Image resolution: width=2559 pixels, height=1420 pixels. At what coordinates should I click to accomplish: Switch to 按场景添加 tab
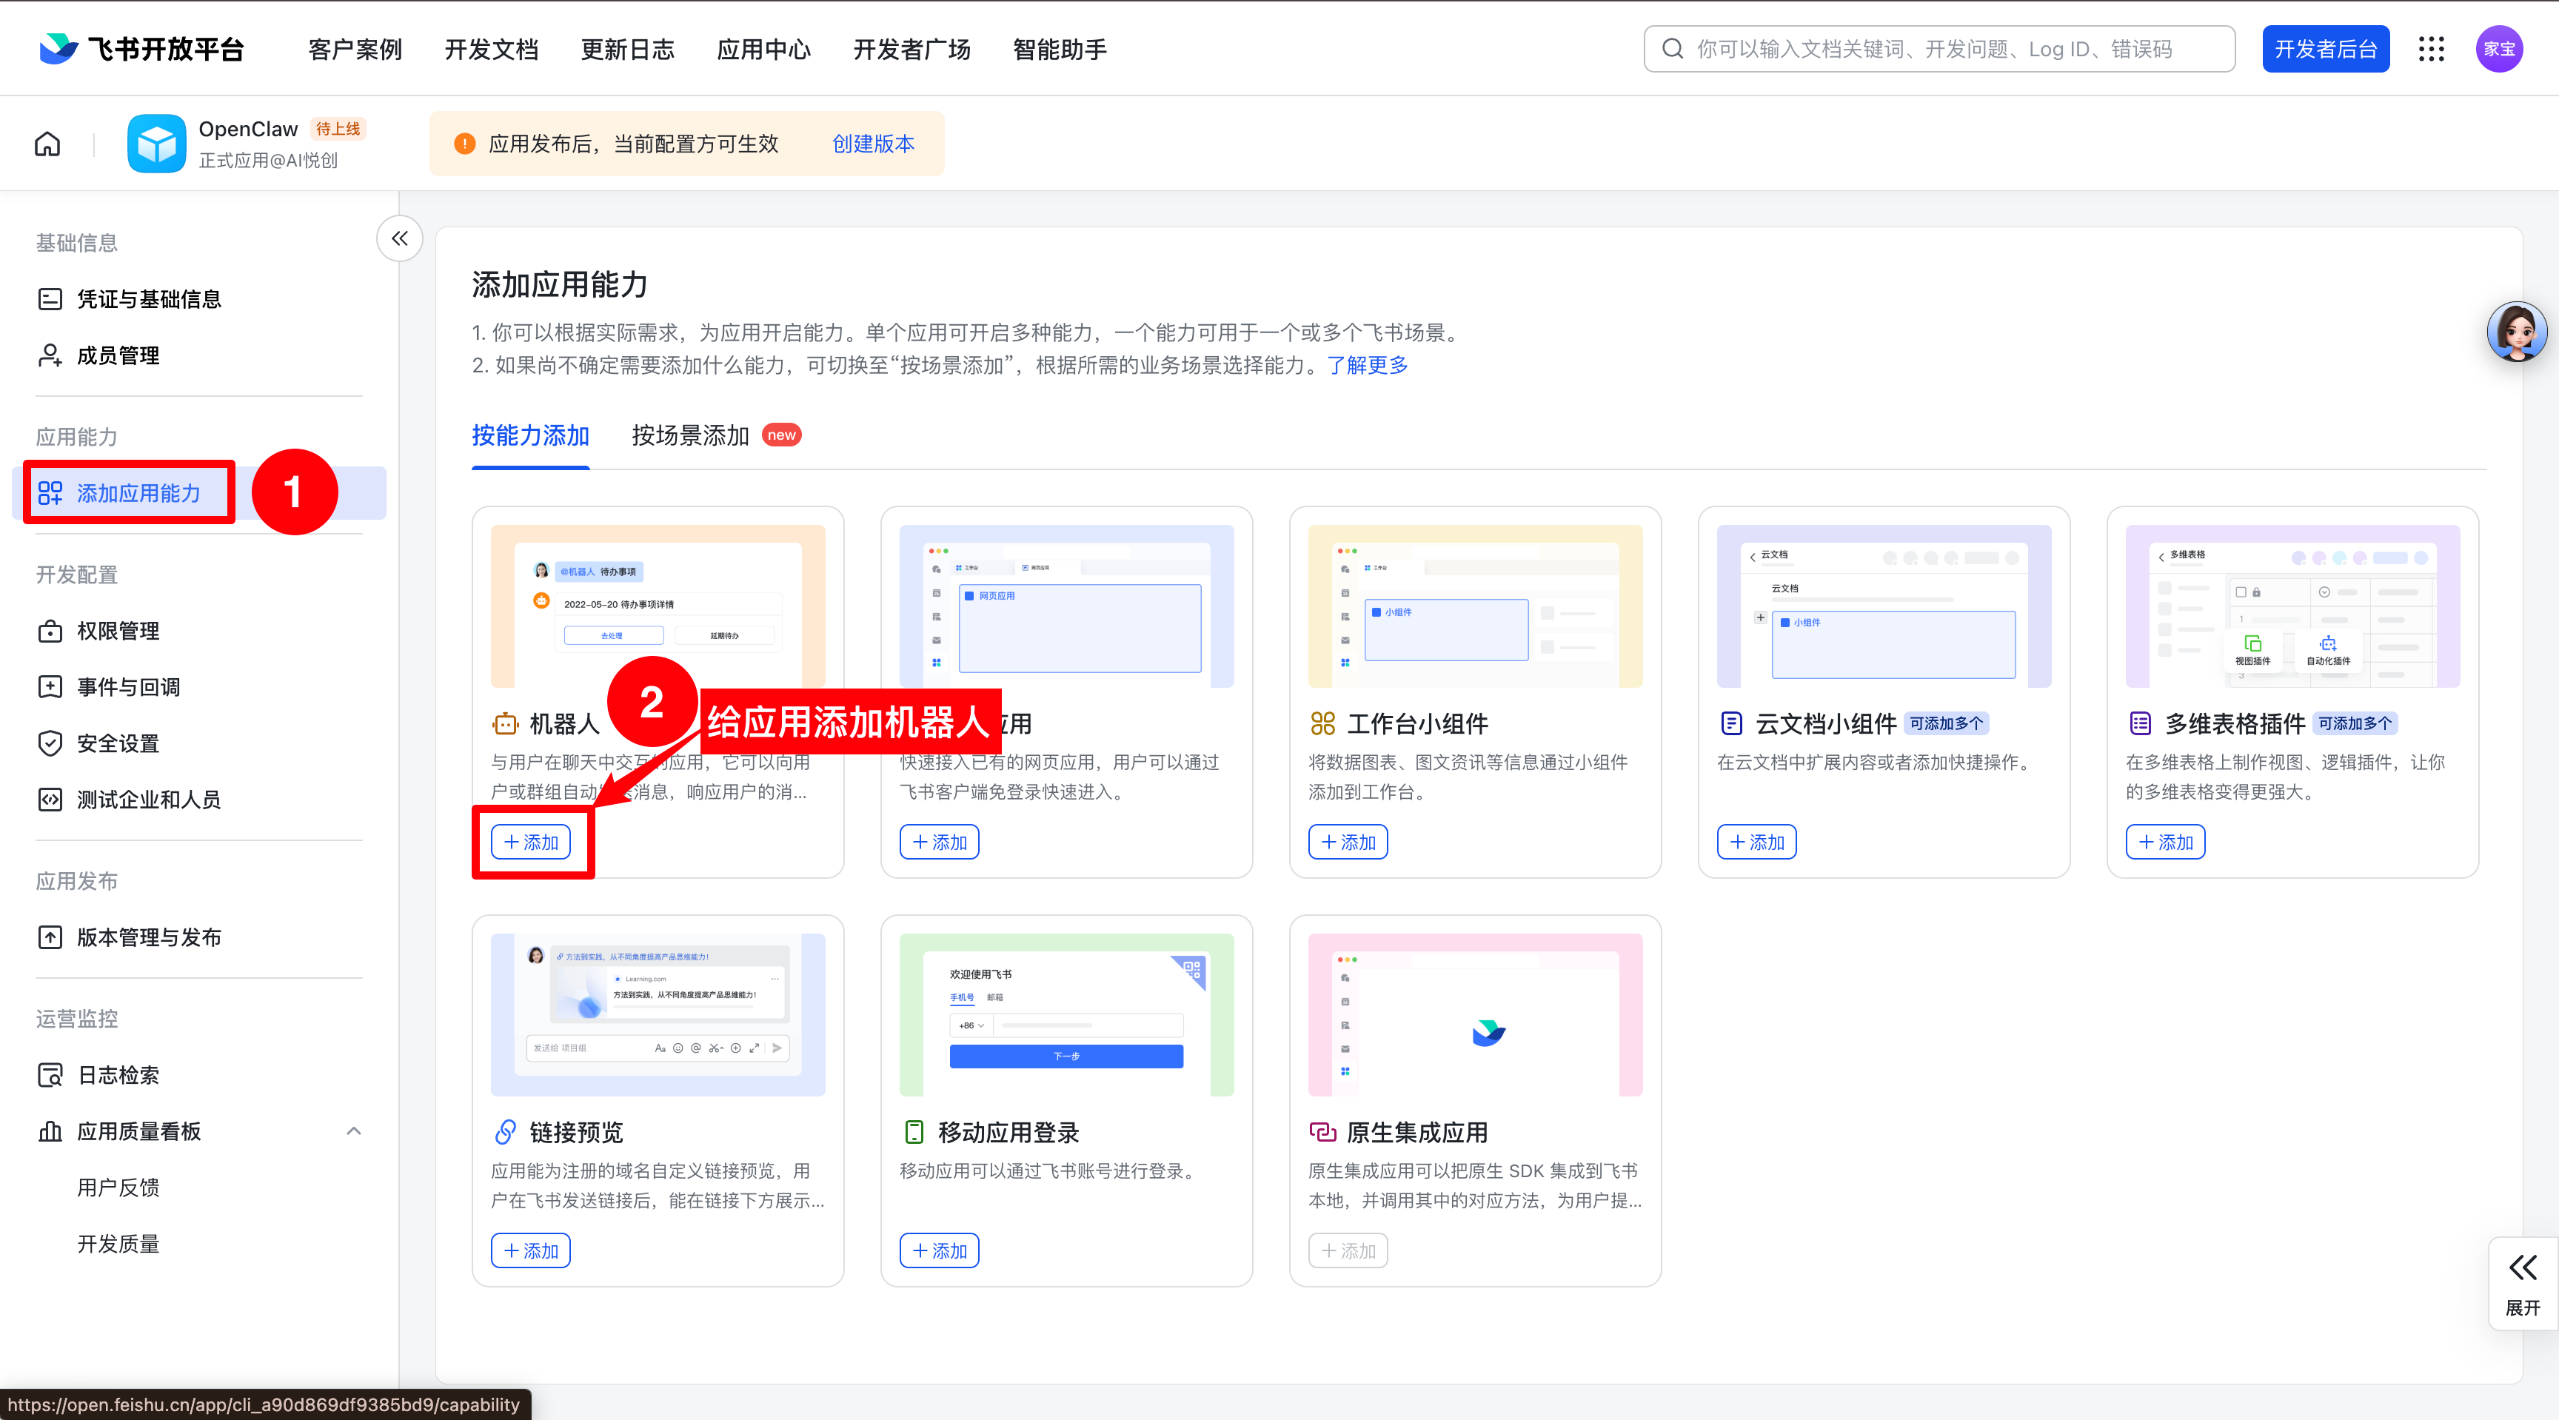click(690, 436)
